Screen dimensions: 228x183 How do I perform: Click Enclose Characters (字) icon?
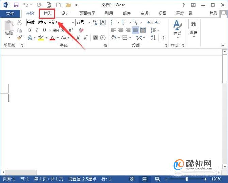coord(103,38)
